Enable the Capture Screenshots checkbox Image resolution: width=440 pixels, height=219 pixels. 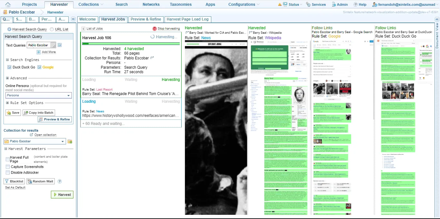(x=8, y=167)
